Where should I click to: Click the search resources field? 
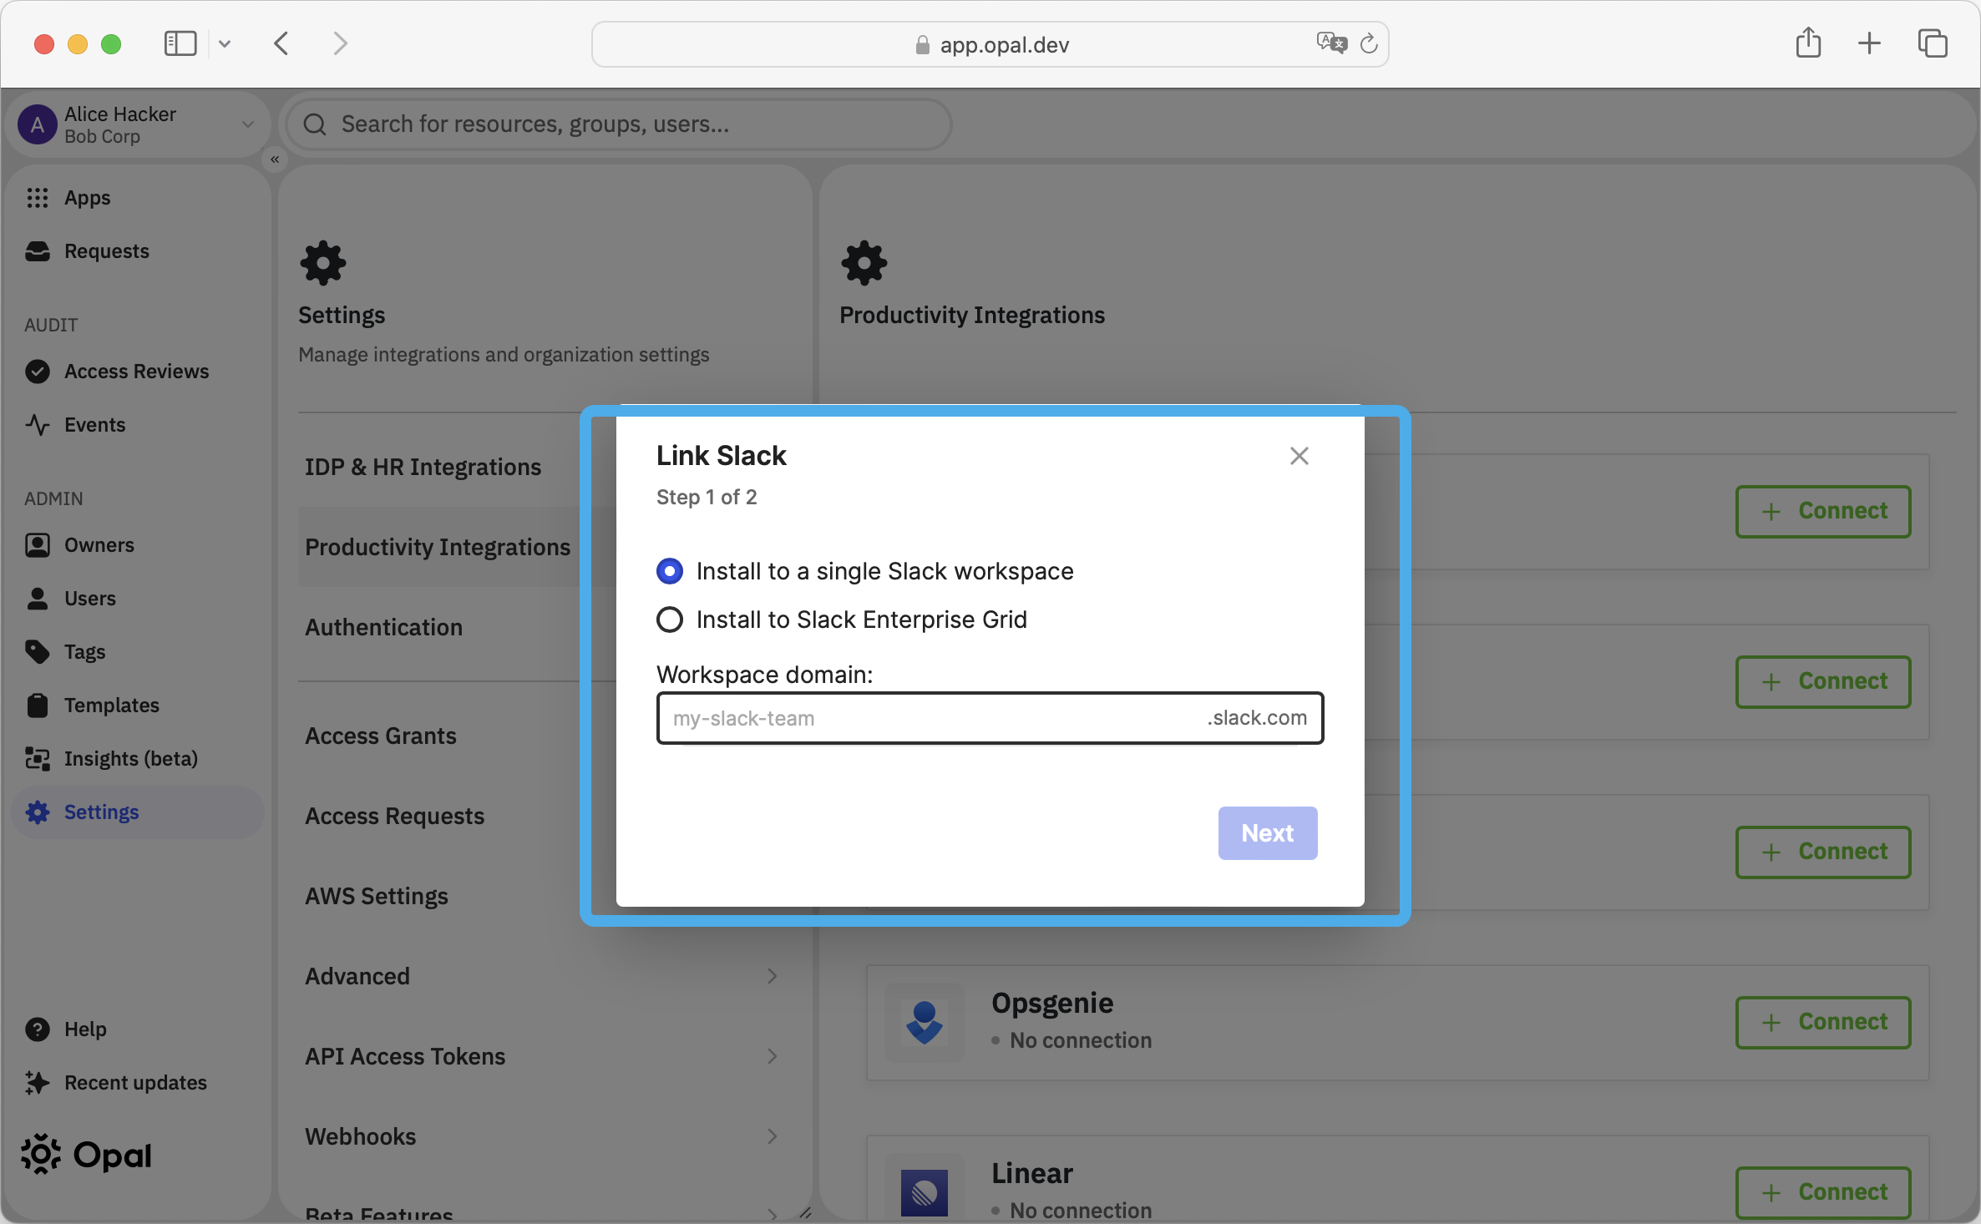point(619,124)
